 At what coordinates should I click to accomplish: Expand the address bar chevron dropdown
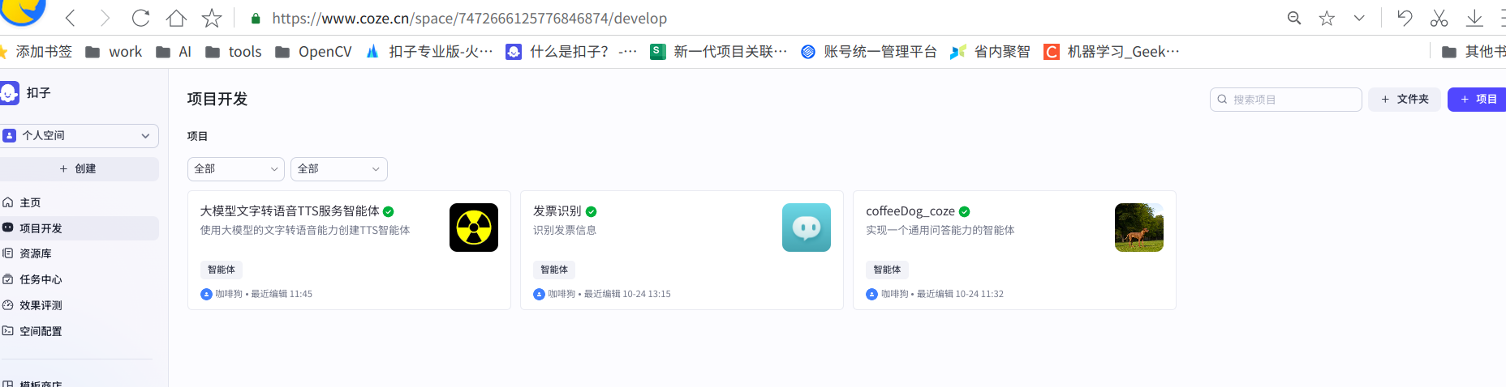[1359, 18]
